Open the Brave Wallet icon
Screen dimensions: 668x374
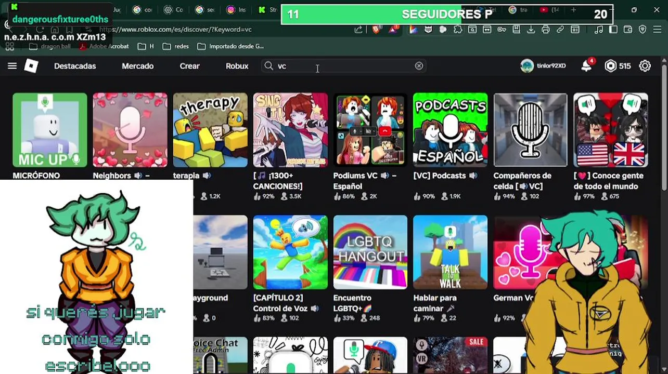[x=628, y=30]
